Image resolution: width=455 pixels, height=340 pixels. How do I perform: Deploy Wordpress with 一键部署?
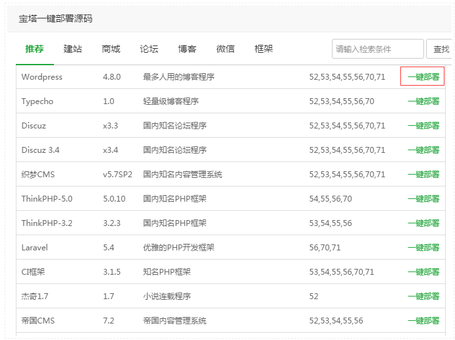pyautogui.click(x=423, y=77)
